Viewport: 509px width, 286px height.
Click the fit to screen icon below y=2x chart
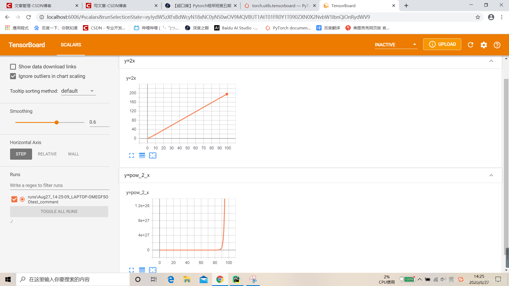click(x=152, y=156)
